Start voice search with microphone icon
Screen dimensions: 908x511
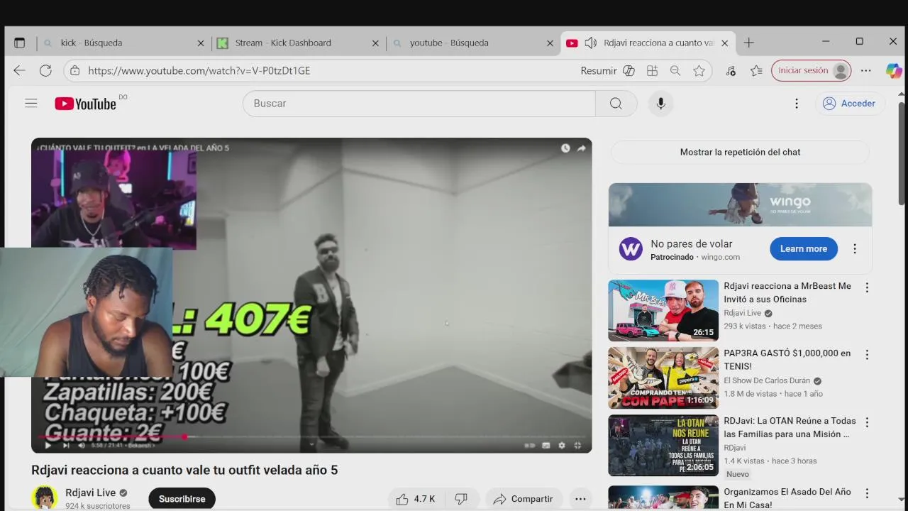[660, 104]
